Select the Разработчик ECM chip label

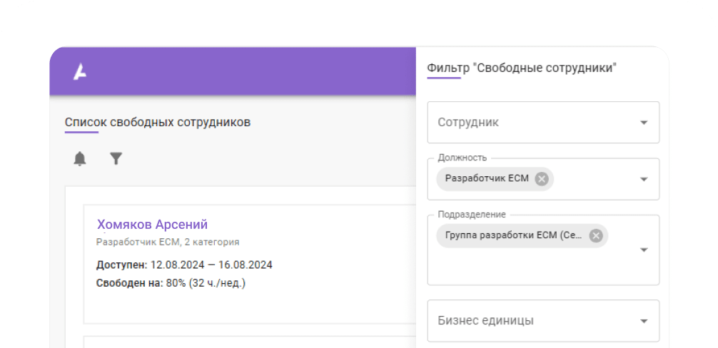(x=487, y=179)
